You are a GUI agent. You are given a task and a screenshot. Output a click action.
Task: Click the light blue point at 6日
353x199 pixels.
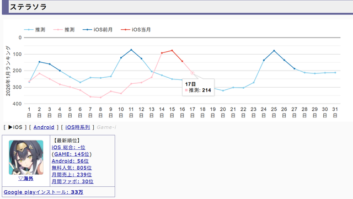coord(80,82)
